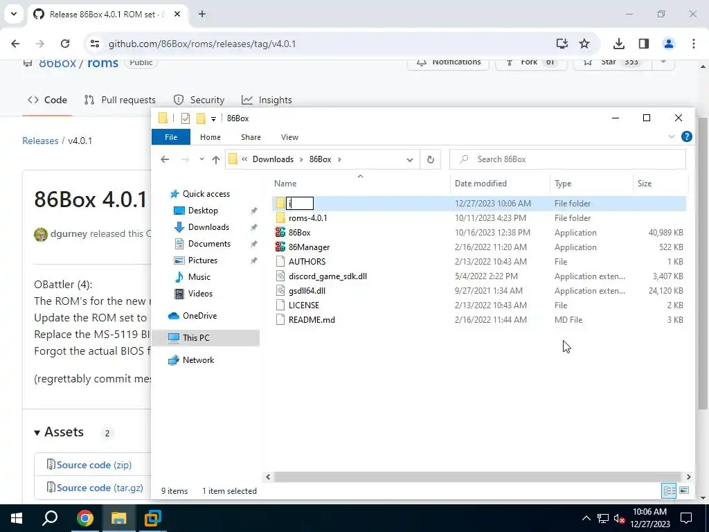The image size is (709, 532).
Task: Select Network in the navigation pane
Action: tap(198, 360)
